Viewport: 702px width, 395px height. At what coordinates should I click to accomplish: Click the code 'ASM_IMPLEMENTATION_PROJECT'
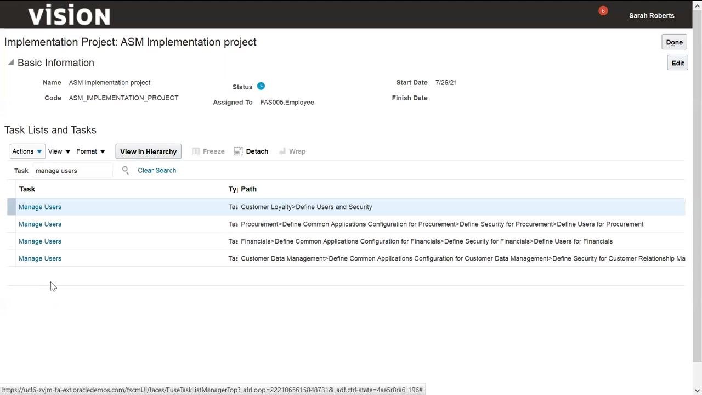click(x=123, y=98)
